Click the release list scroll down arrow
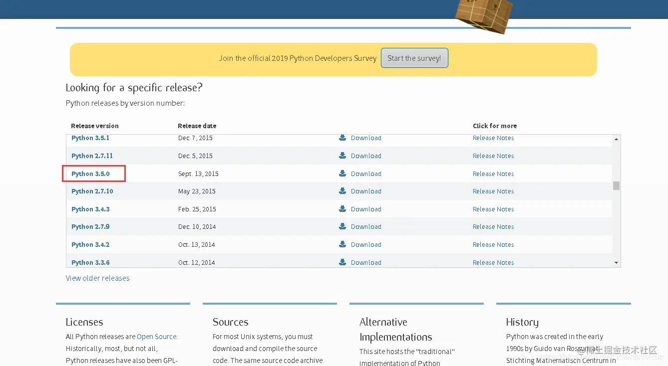 (x=617, y=263)
